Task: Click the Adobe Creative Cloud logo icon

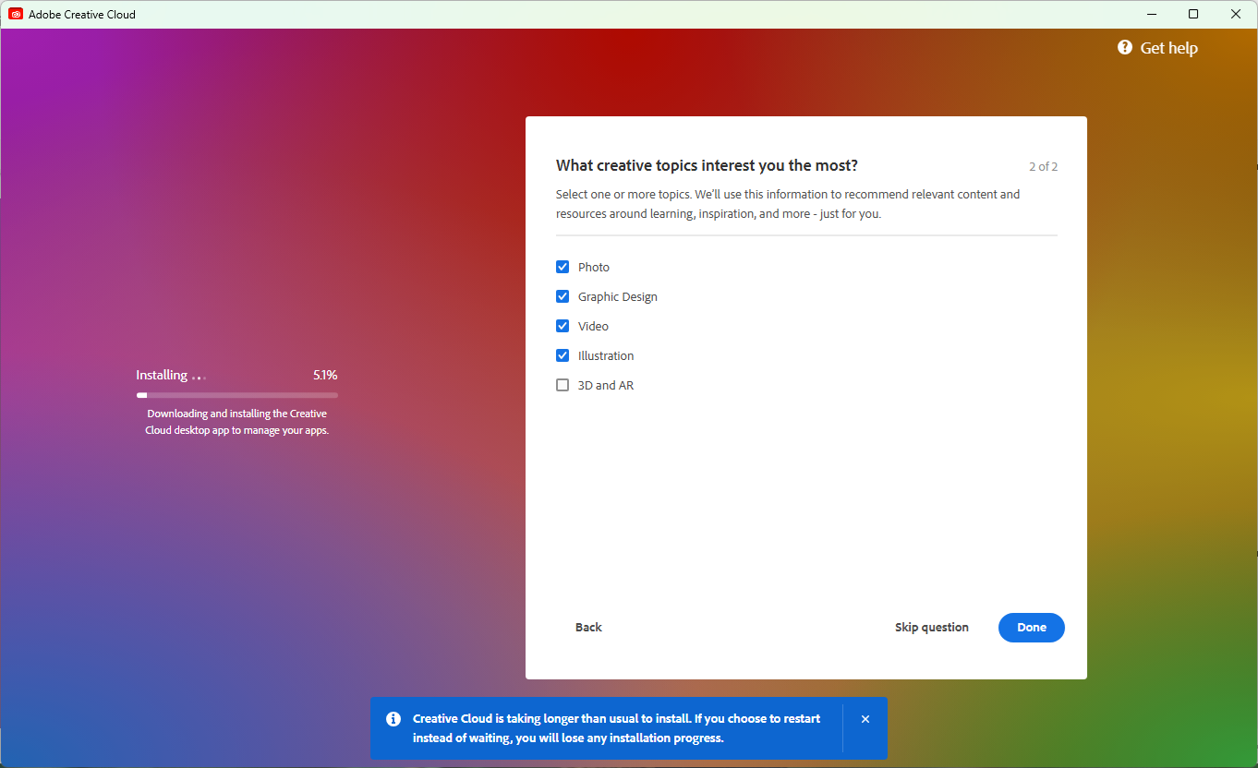Action: [15, 14]
